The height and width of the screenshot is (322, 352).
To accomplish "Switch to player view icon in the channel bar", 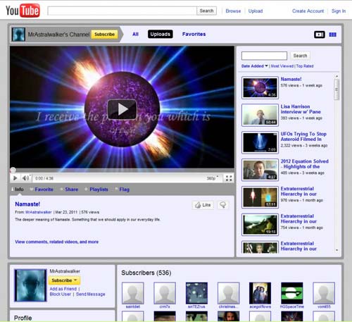I will click(320, 35).
